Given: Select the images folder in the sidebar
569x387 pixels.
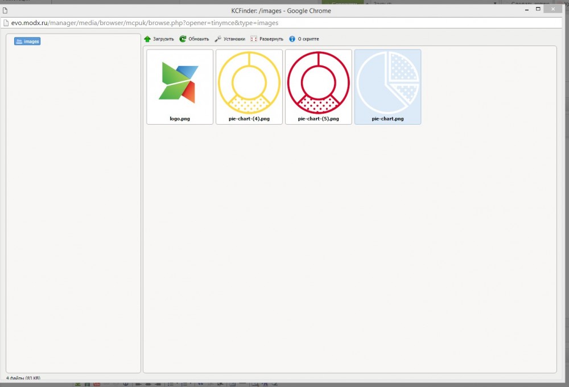Looking at the screenshot, I should click(27, 41).
